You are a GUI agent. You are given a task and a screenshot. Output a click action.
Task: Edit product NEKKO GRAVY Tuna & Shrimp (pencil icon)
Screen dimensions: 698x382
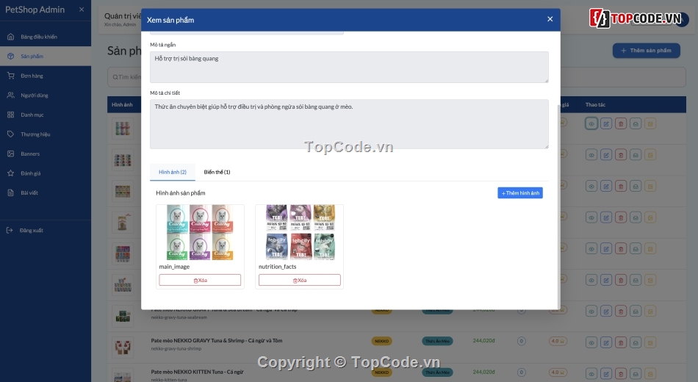click(x=606, y=342)
